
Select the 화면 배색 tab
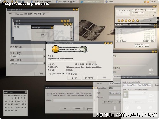[x=38, y=14]
